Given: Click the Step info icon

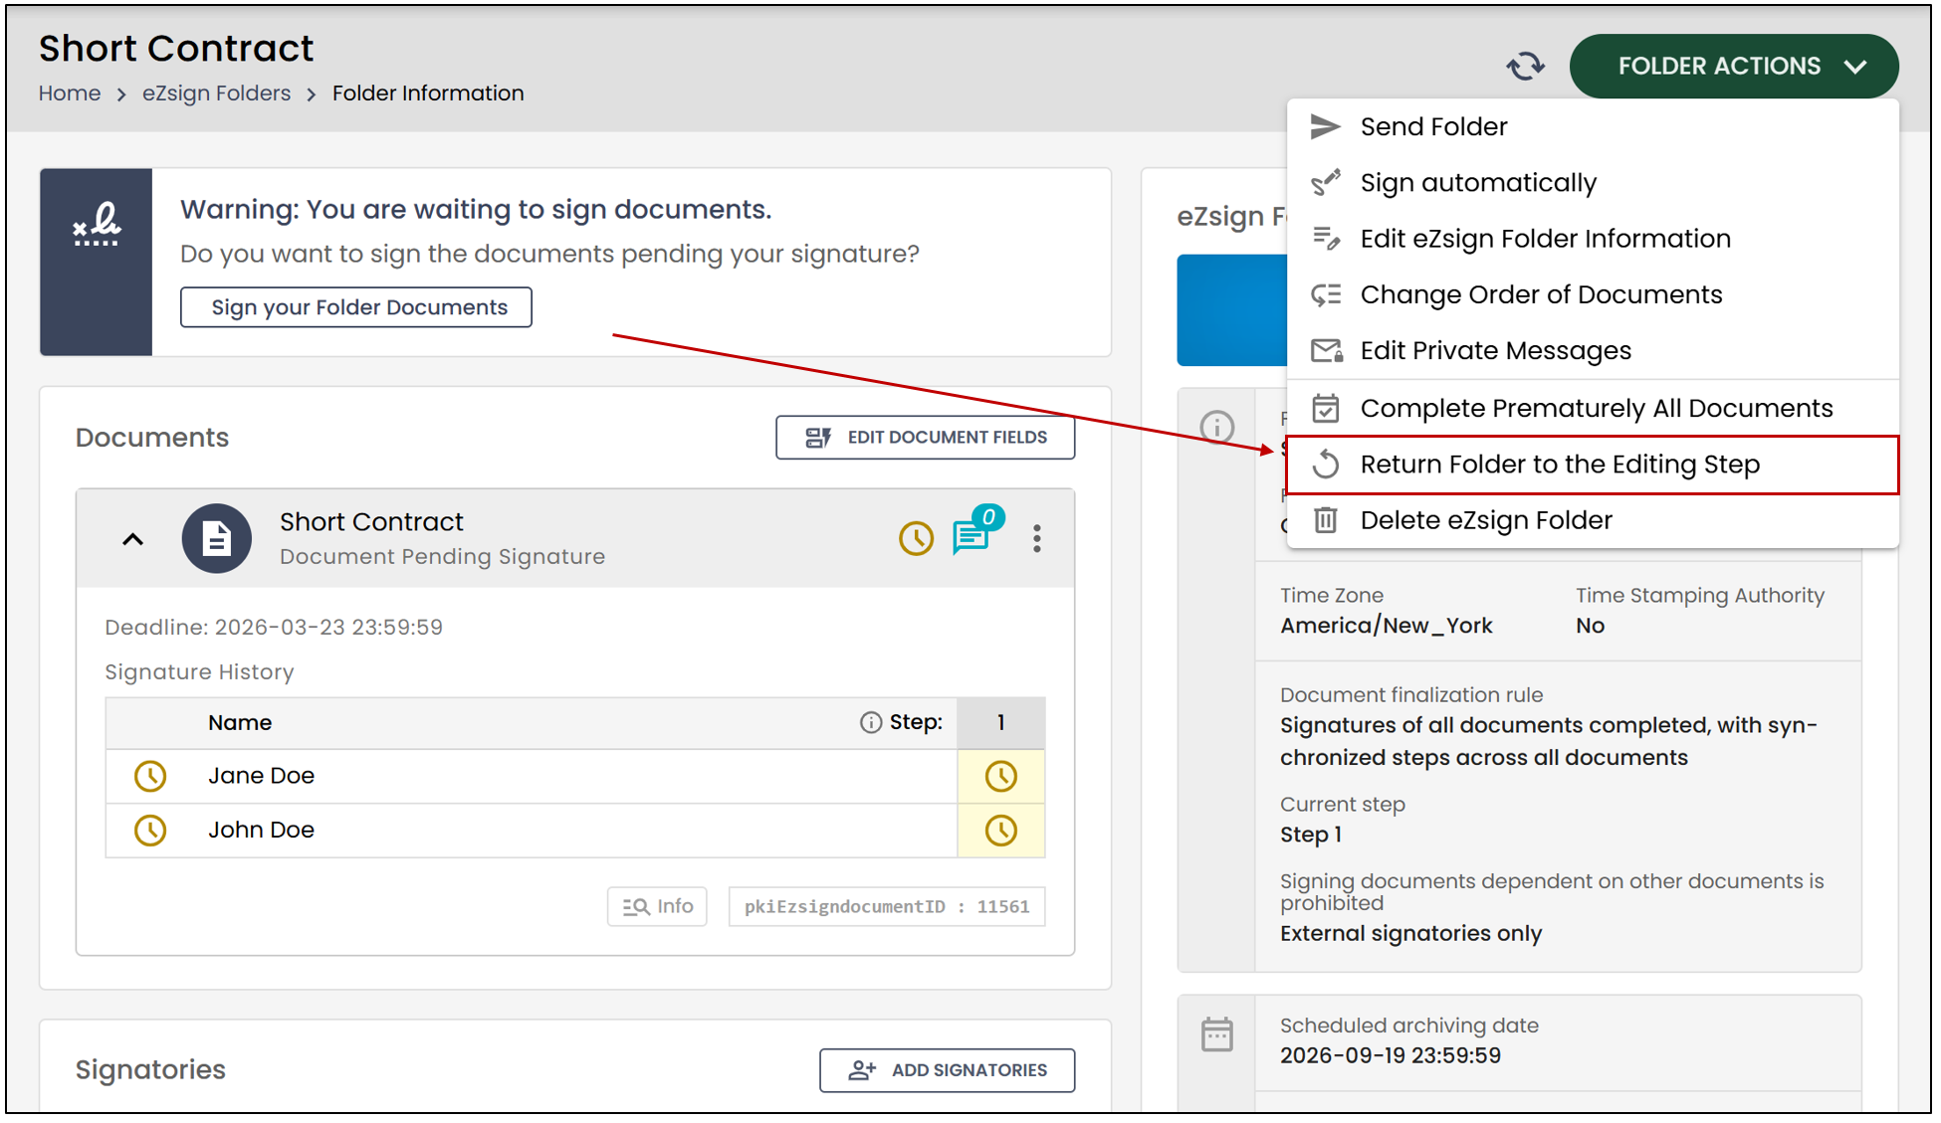Looking at the screenshot, I should point(870,722).
